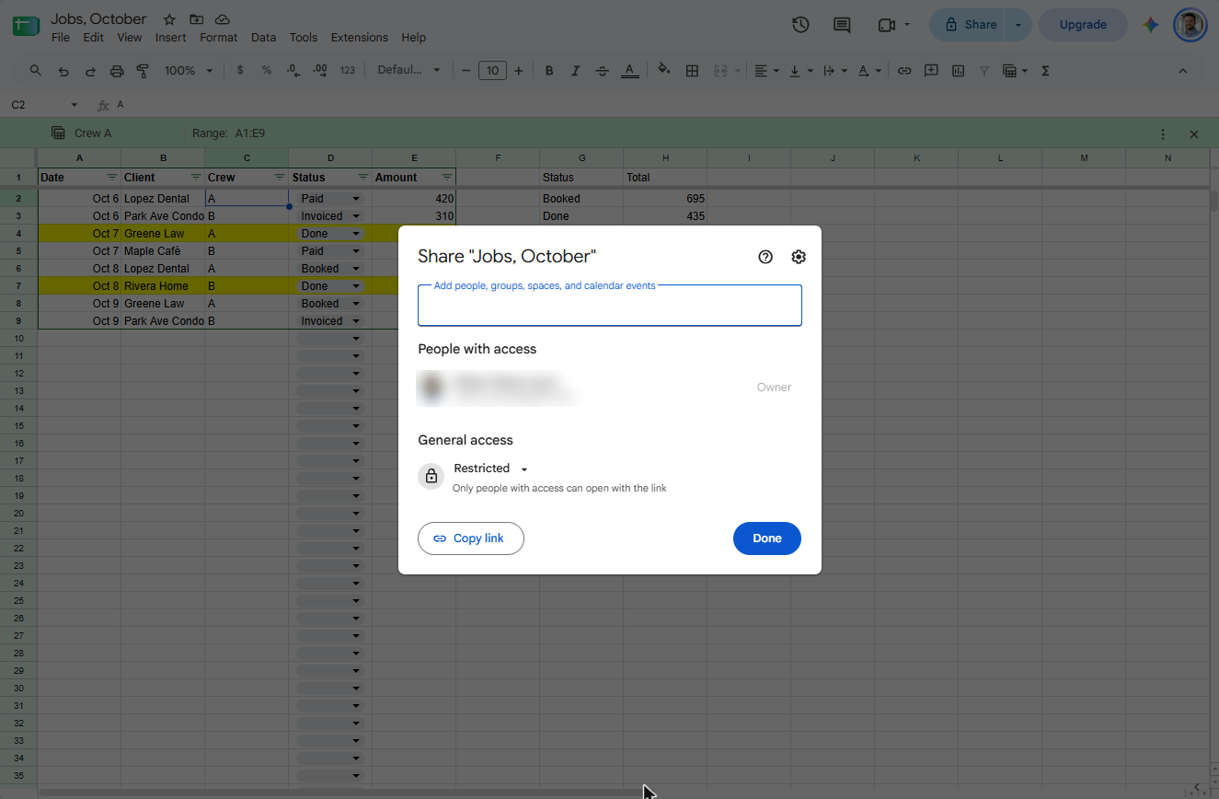Insert a link from the toolbar
1219x799 pixels.
pyautogui.click(x=904, y=71)
